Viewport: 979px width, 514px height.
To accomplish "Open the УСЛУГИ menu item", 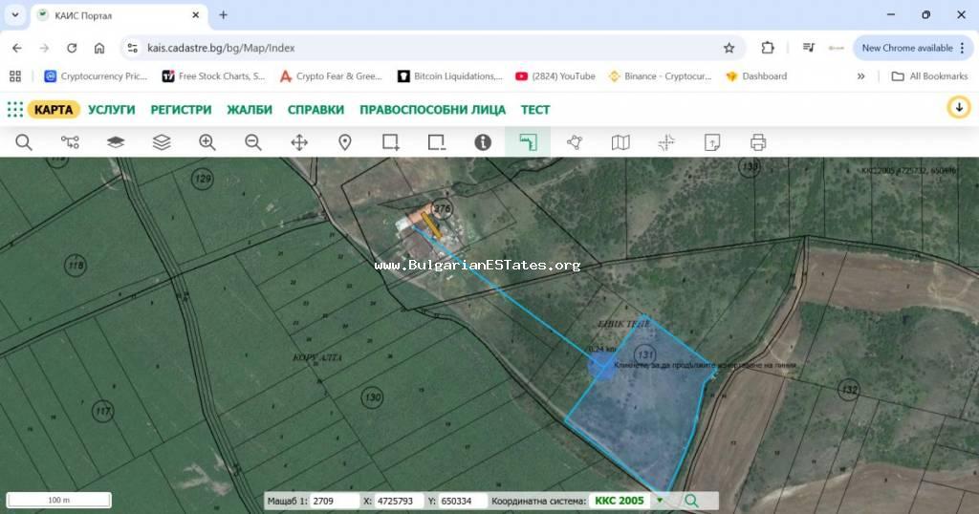I will click(x=112, y=110).
